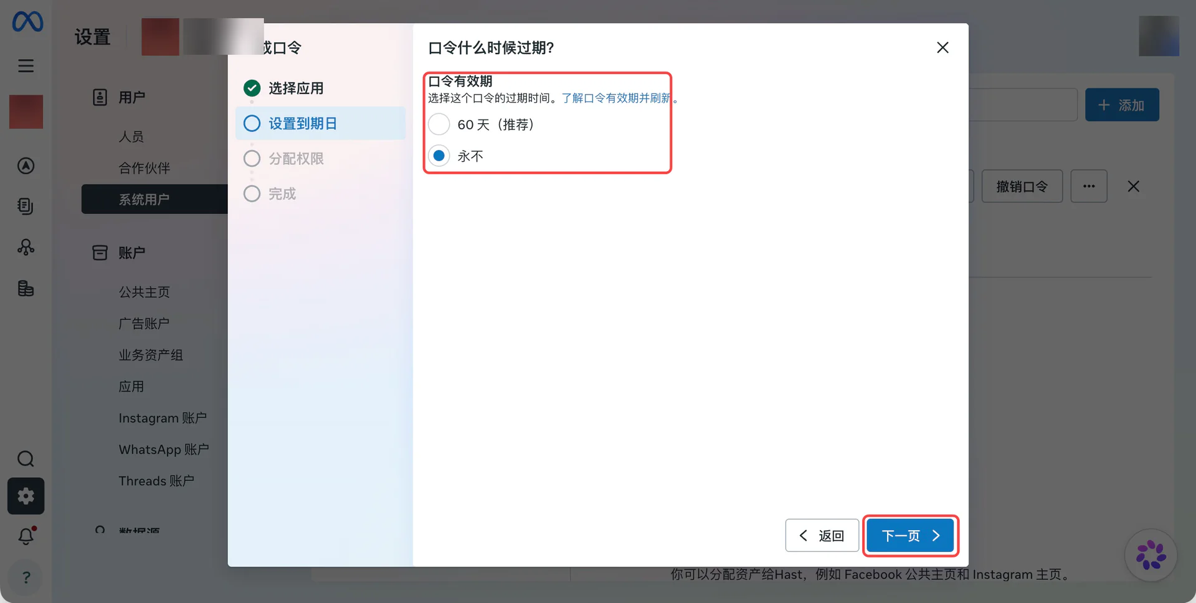Open the search magnifier icon in sidebar
Viewport: 1196px width, 603px height.
26,459
